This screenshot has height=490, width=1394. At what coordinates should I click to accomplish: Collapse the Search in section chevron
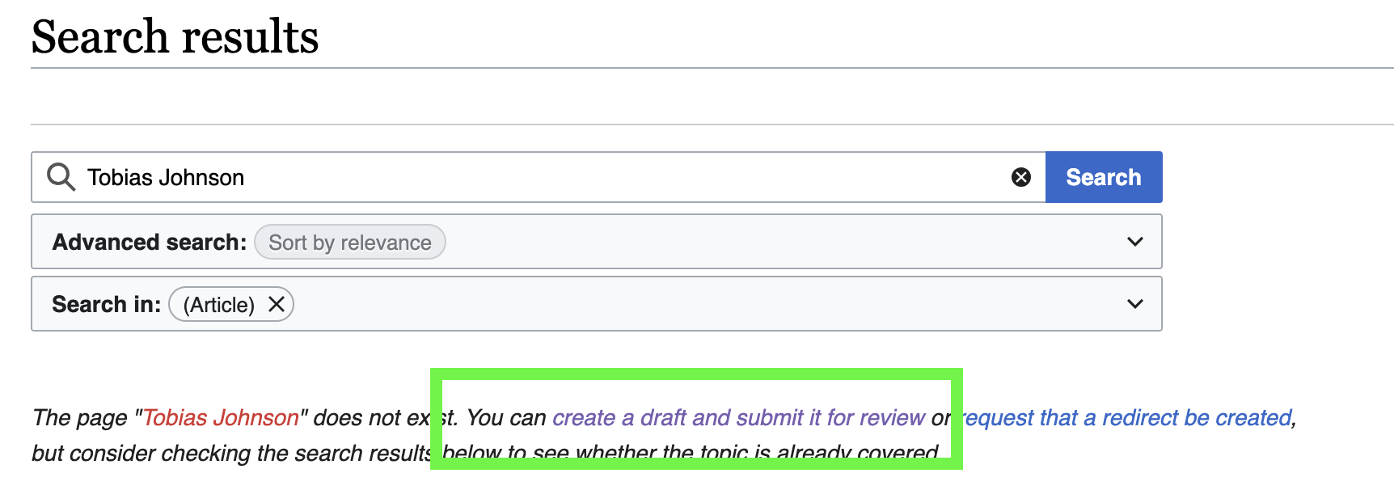click(x=1134, y=303)
